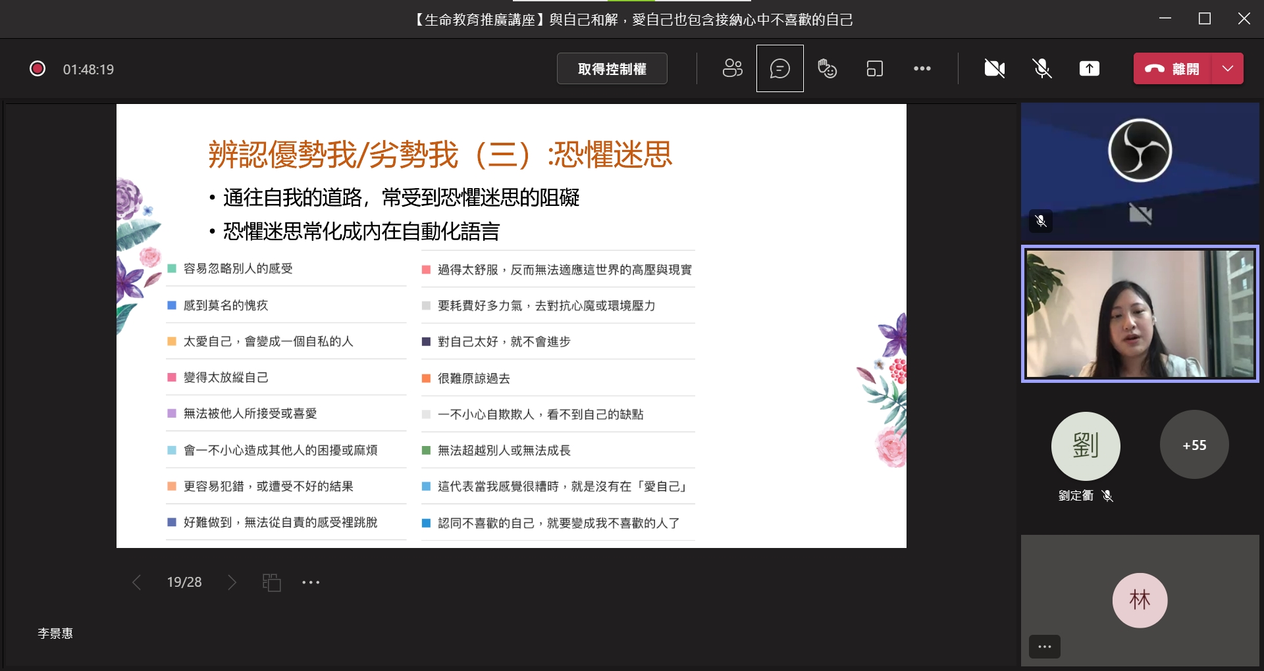Click the slide grid view icon
The image size is (1264, 671).
tap(272, 582)
